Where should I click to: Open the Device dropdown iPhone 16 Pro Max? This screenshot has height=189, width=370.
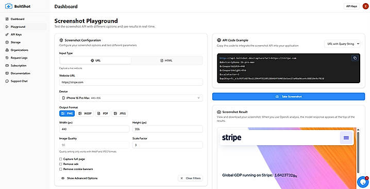(x=131, y=98)
